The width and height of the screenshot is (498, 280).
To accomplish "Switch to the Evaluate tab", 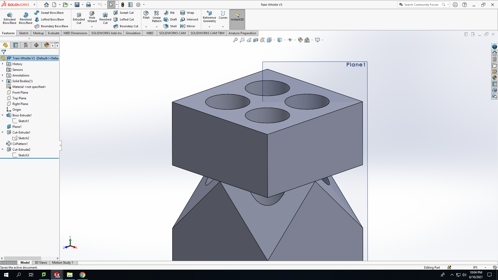I will (x=54, y=33).
